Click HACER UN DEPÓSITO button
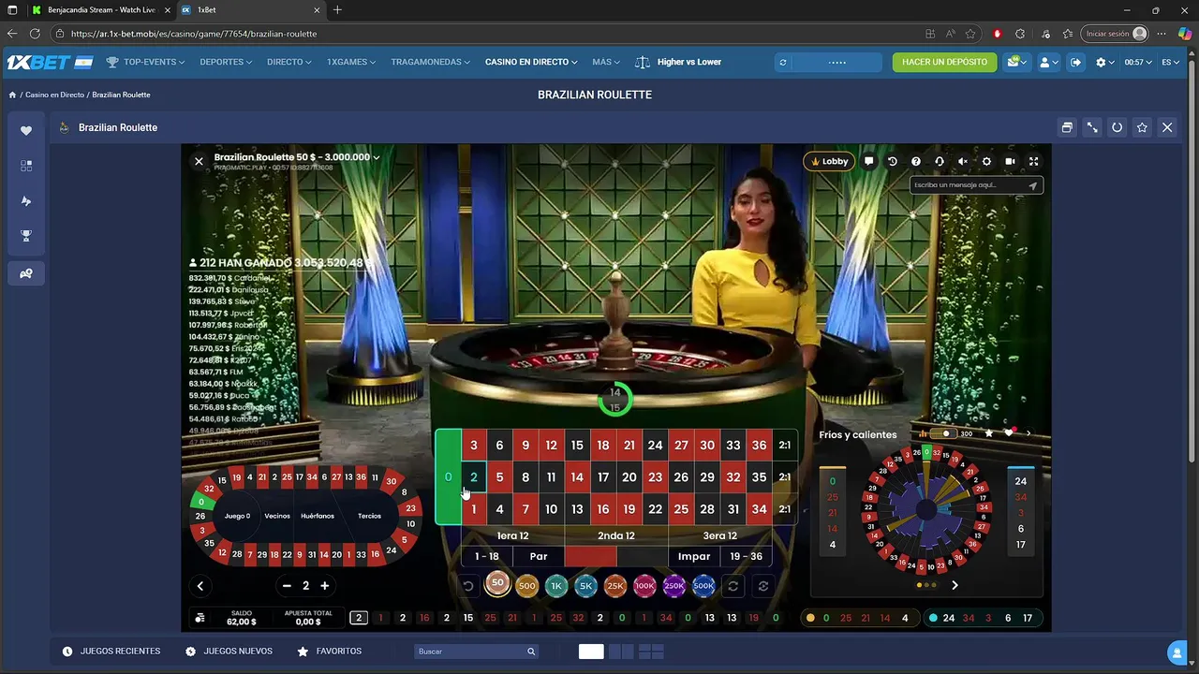Viewport: 1199px width, 674px height. [x=944, y=62]
